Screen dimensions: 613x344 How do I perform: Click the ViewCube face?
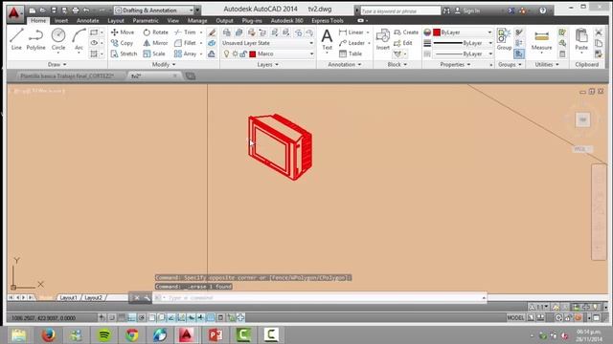[582, 119]
